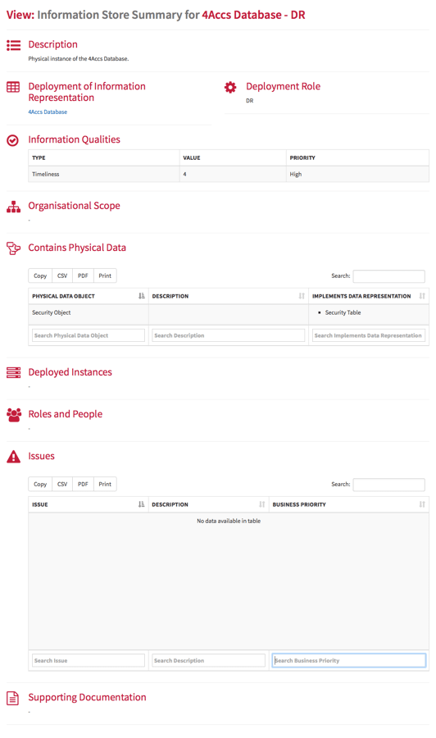Copy the Physical Data table
This screenshot has width=436, height=738.
pos(40,276)
